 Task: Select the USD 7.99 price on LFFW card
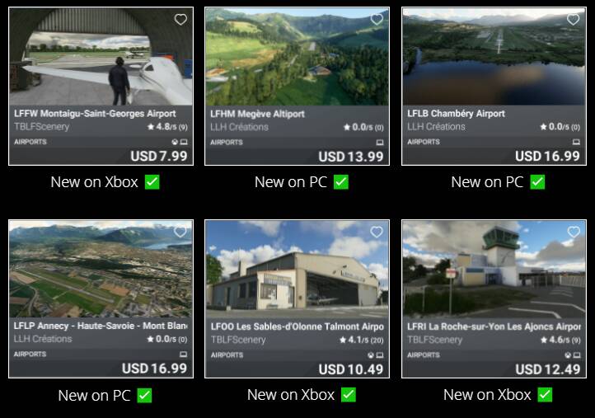pyautogui.click(x=159, y=156)
